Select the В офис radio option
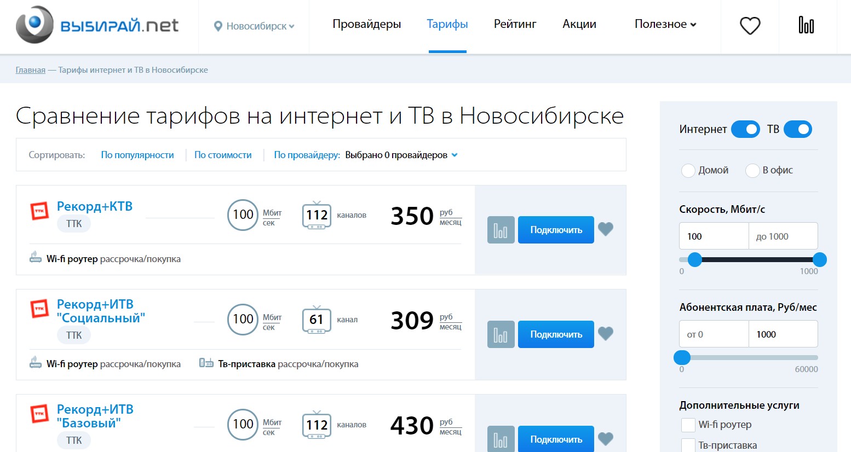 [x=752, y=170]
